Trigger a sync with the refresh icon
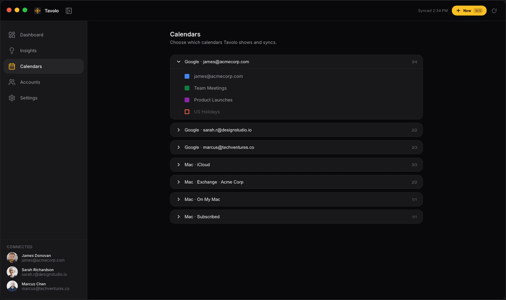The image size is (506, 300). pyautogui.click(x=494, y=11)
